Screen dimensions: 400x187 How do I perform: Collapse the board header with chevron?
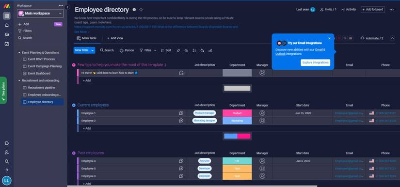tap(393, 38)
